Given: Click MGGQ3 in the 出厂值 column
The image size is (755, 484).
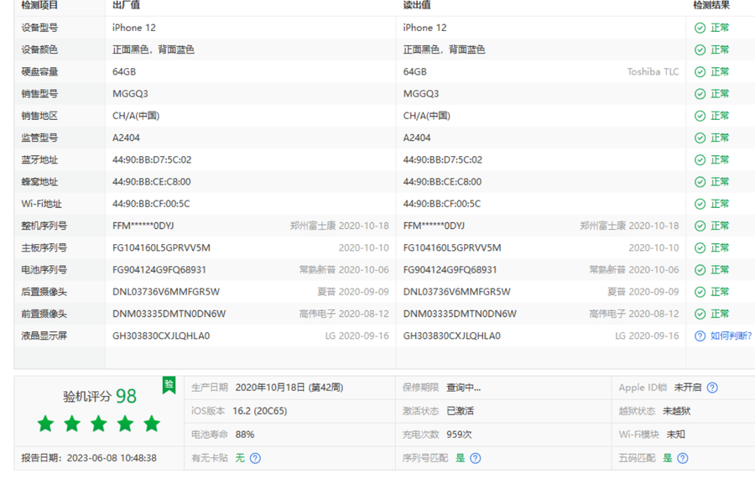Looking at the screenshot, I should 130,94.
